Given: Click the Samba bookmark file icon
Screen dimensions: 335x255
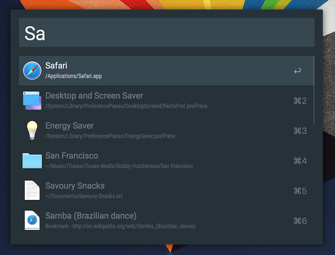Looking at the screenshot, I should 32,221.
